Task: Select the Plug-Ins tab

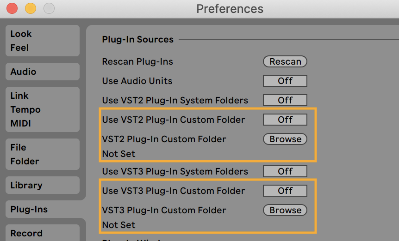Action: pyautogui.click(x=42, y=209)
